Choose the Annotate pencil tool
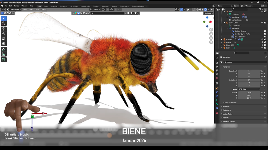The height and width of the screenshot is (150, 268). [x=4, y=49]
